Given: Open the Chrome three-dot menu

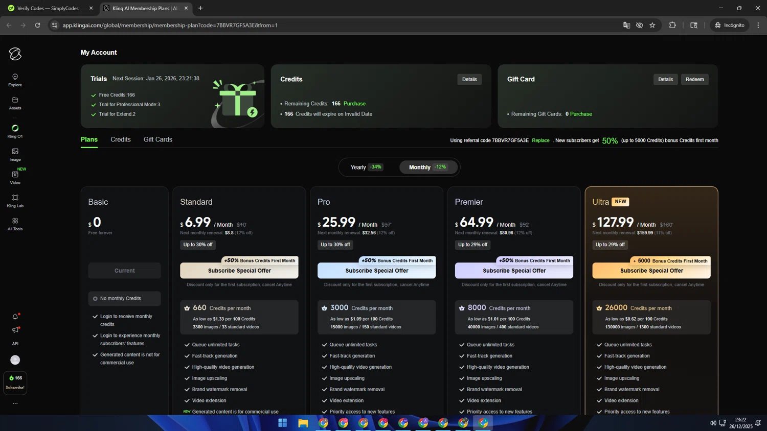Looking at the screenshot, I should tap(758, 25).
